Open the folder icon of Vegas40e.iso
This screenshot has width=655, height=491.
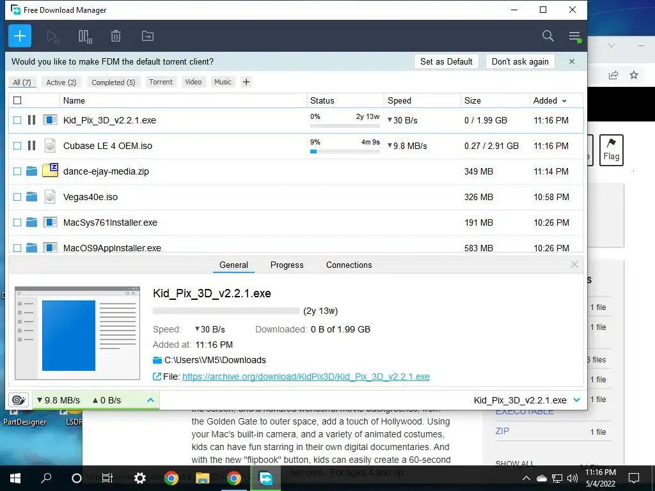click(x=32, y=197)
